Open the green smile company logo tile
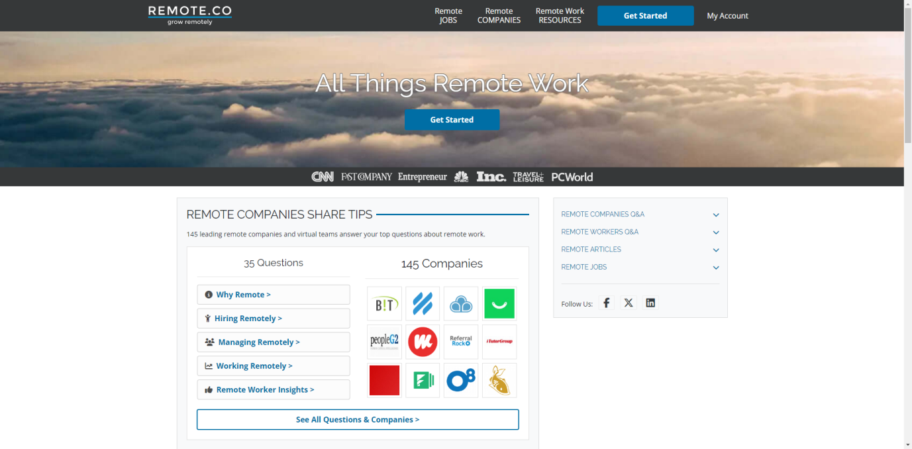This screenshot has width=912, height=449. pyautogui.click(x=499, y=304)
